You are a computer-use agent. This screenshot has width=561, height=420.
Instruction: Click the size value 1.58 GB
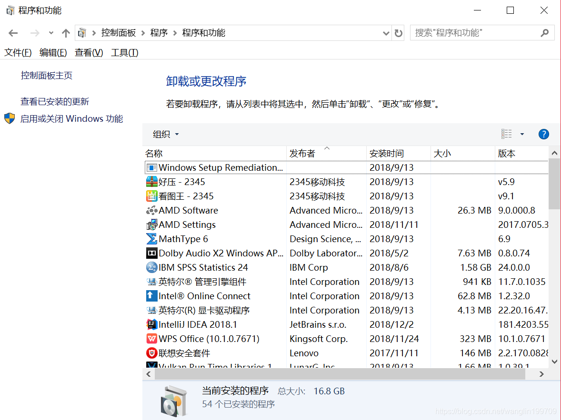(x=474, y=267)
